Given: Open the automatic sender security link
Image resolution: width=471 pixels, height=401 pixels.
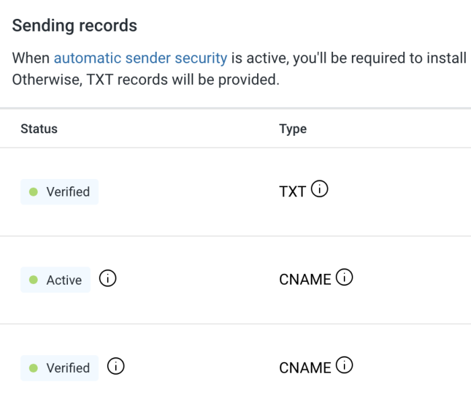Looking at the screenshot, I should (x=140, y=58).
